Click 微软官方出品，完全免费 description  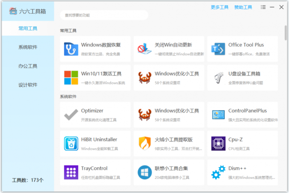coord(100,54)
